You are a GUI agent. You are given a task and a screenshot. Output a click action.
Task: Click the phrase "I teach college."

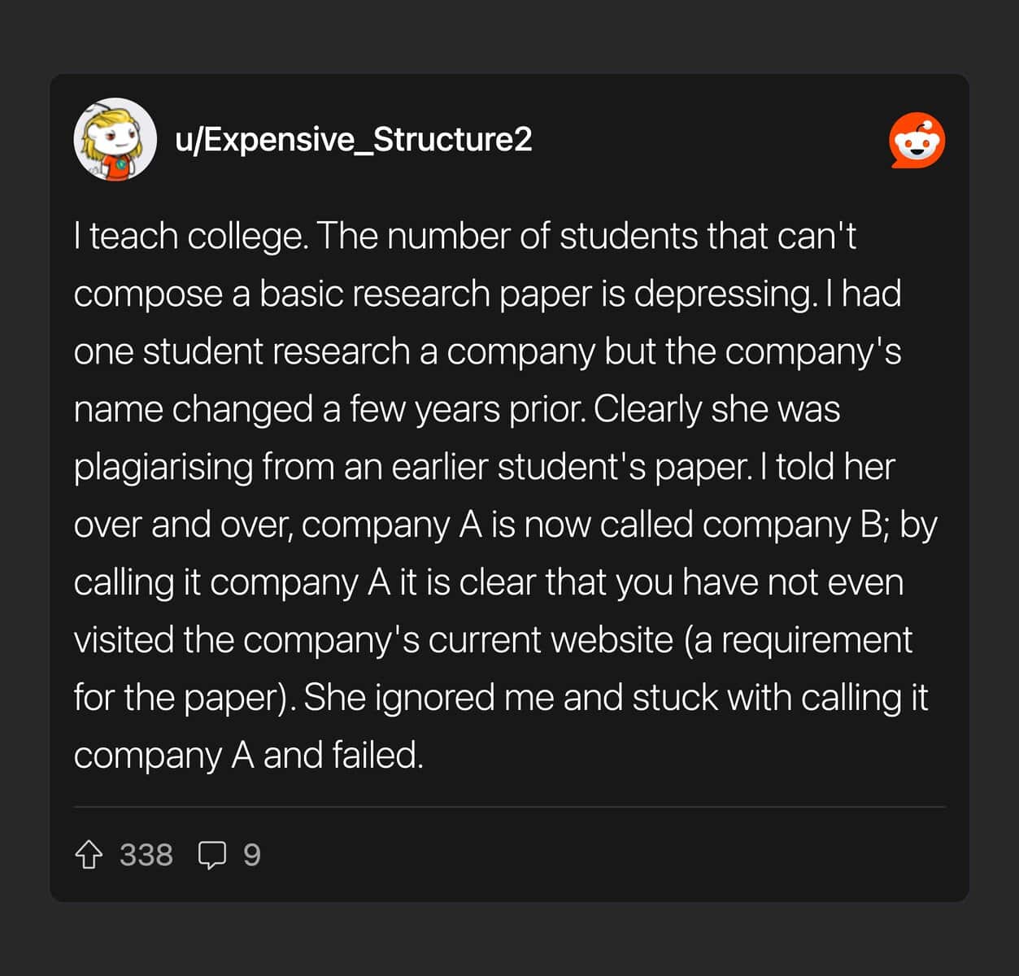[x=190, y=237]
